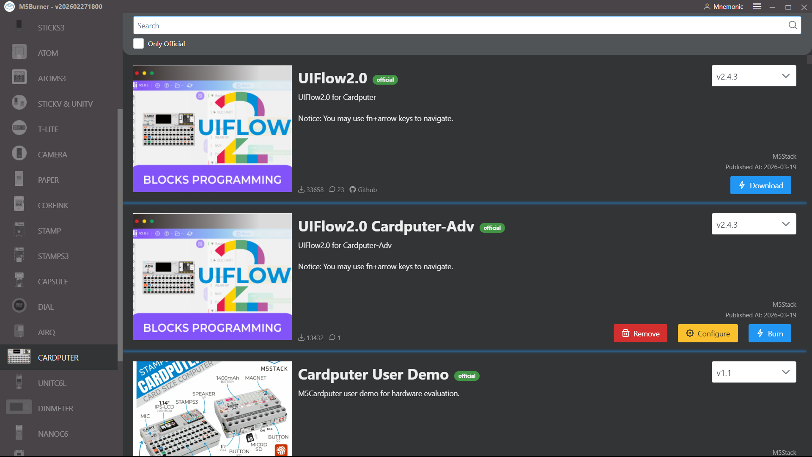812x457 pixels.
Task: Click the CARDPUTER device icon
Action: tap(19, 356)
